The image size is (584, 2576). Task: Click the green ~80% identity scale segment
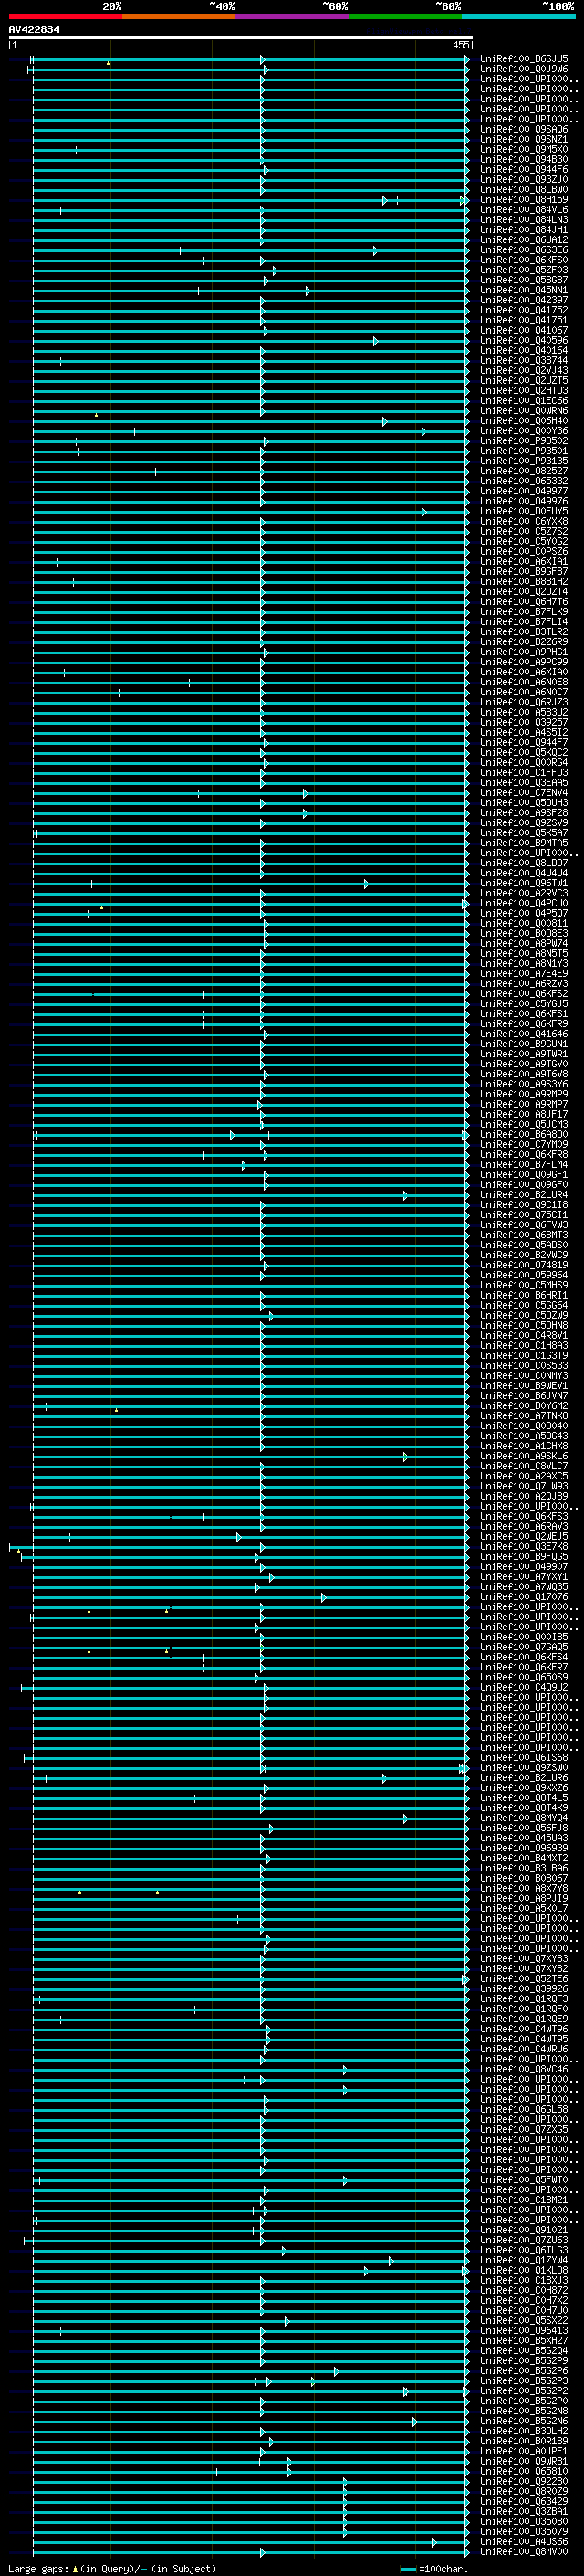point(405,16)
